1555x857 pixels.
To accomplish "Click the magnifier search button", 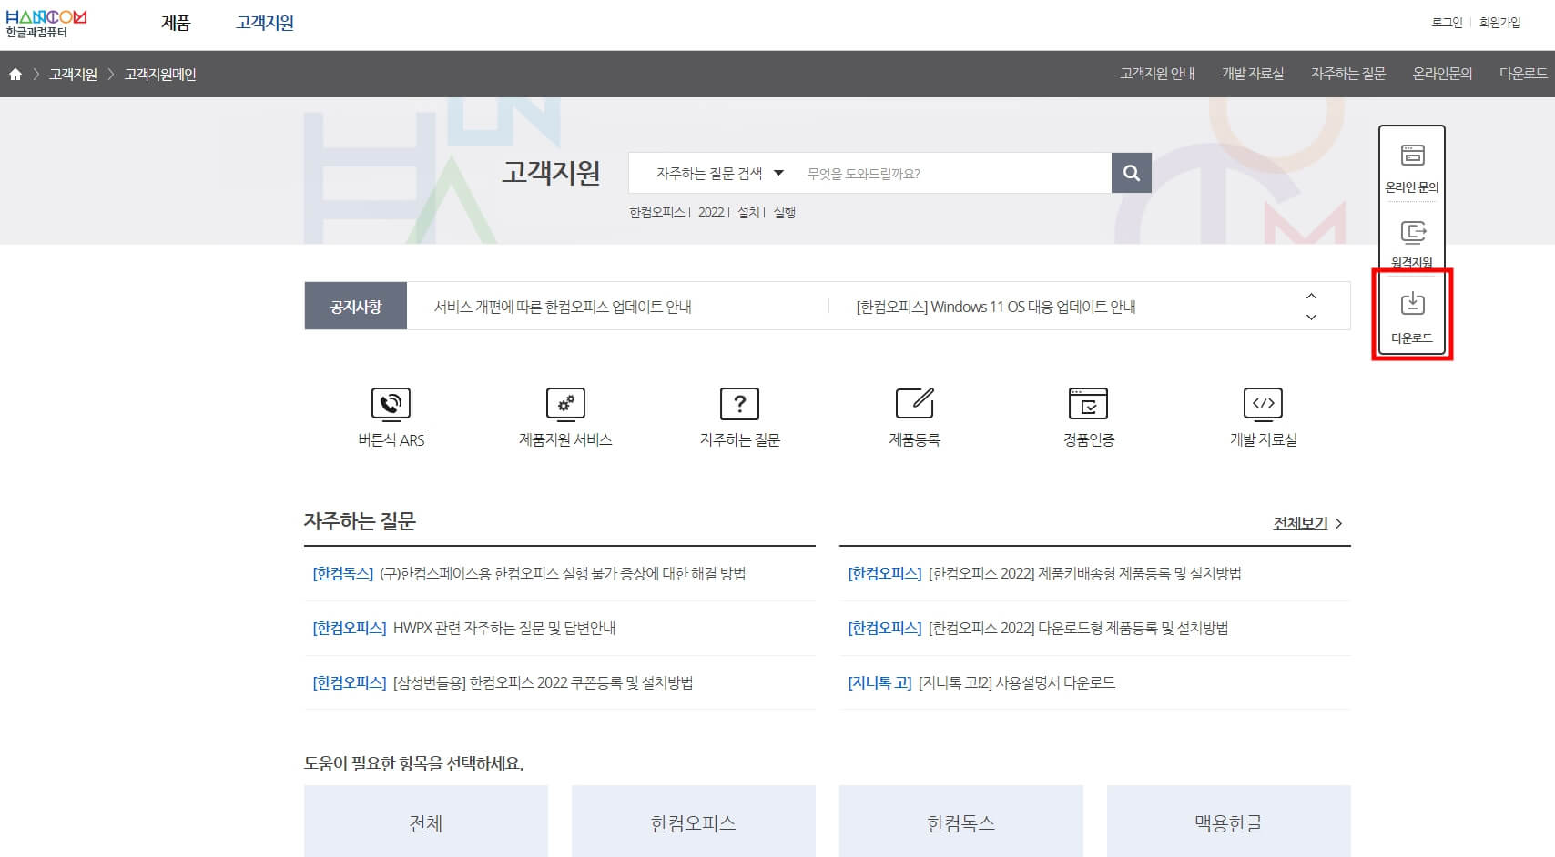I will 1131,173.
